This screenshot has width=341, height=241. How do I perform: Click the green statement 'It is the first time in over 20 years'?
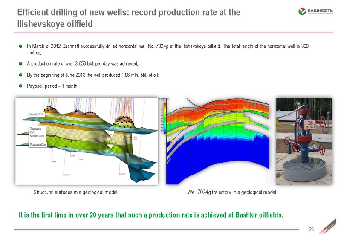pyautogui.click(x=151, y=215)
